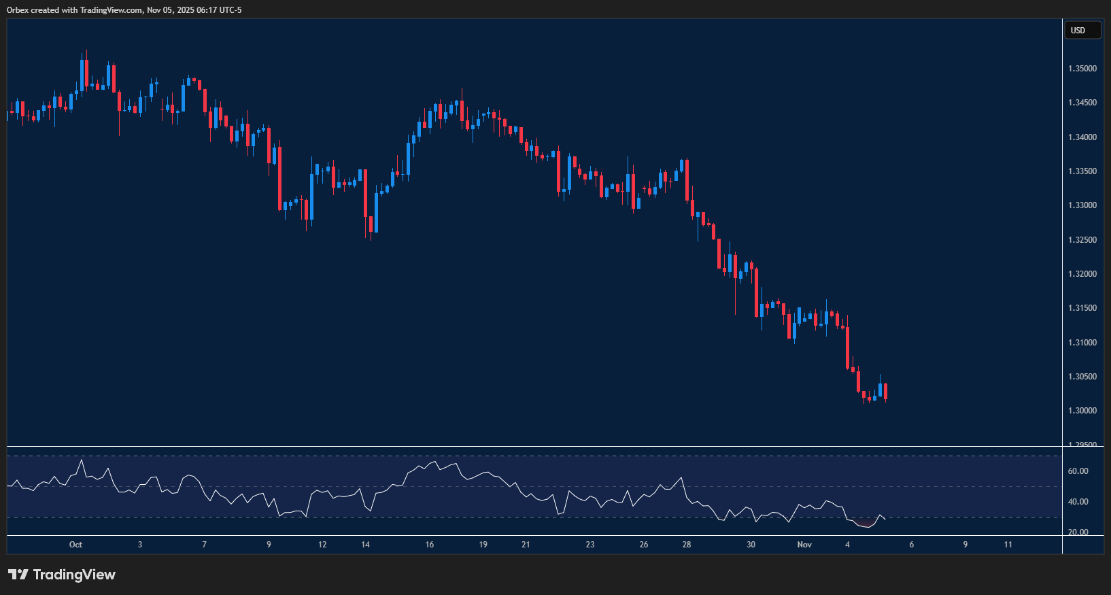Select the 1.30000 price axis label

1082,411
